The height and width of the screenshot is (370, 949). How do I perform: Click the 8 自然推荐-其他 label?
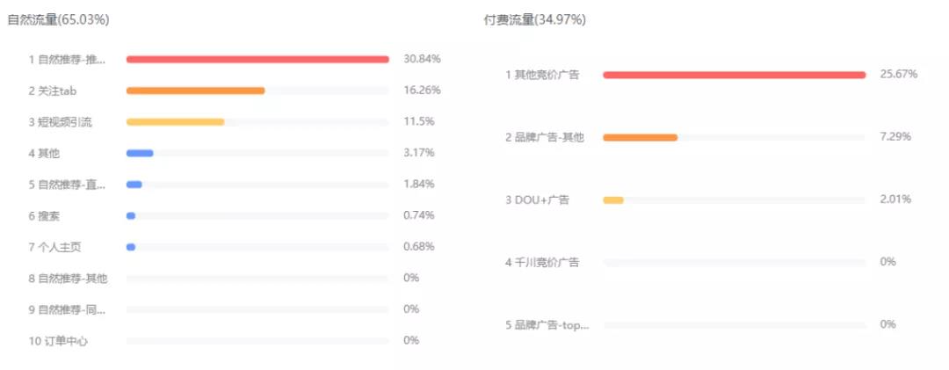point(68,279)
